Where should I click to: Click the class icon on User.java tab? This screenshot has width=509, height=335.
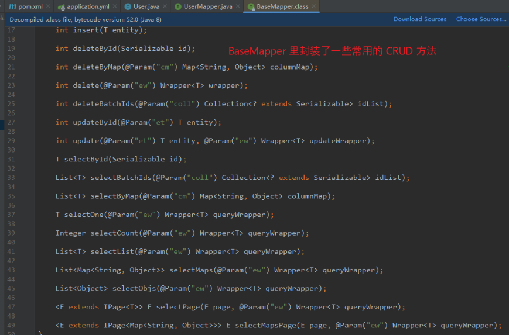(x=128, y=6)
